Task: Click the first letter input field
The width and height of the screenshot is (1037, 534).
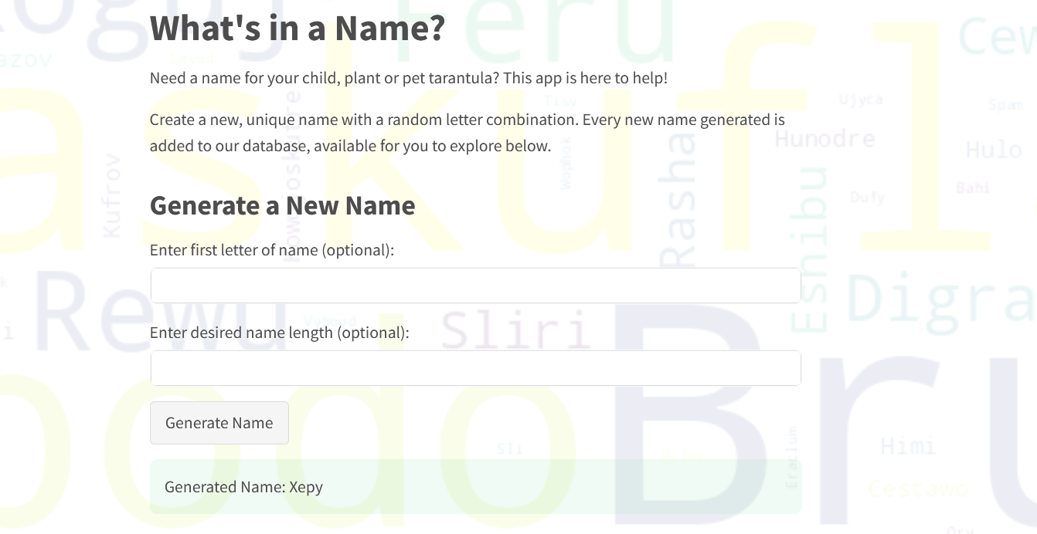Action: click(475, 285)
